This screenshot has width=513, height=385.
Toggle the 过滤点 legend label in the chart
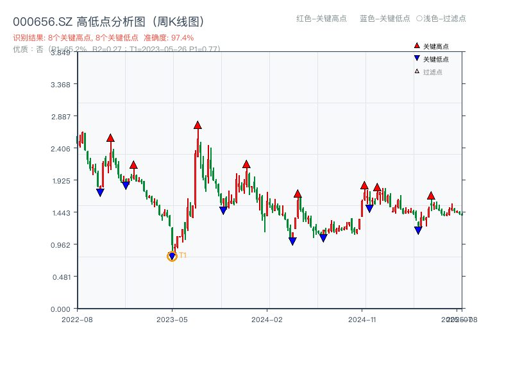[432, 72]
